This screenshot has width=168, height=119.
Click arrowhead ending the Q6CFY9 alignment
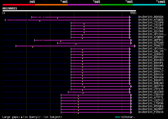[x=131, y=86]
